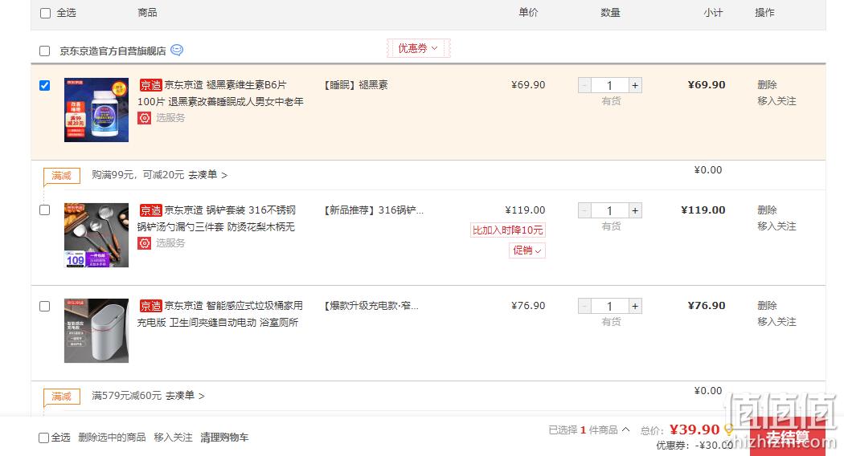Open 京东京造 智能感应式垃圾桶 product title

(220, 314)
